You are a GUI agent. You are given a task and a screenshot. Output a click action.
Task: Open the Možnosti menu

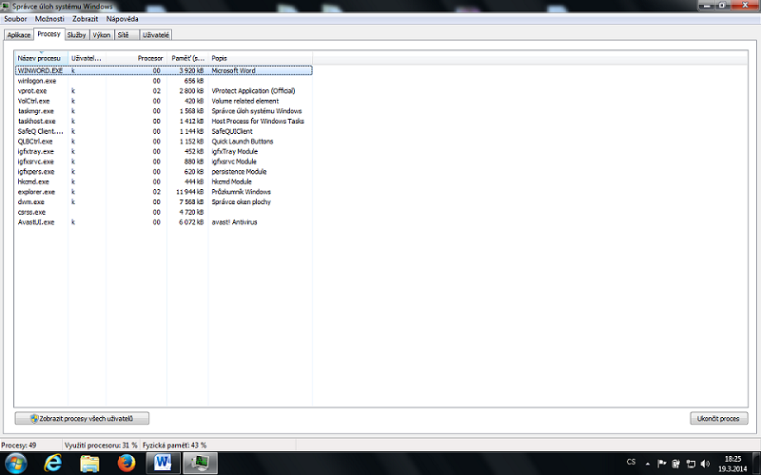coord(49,19)
